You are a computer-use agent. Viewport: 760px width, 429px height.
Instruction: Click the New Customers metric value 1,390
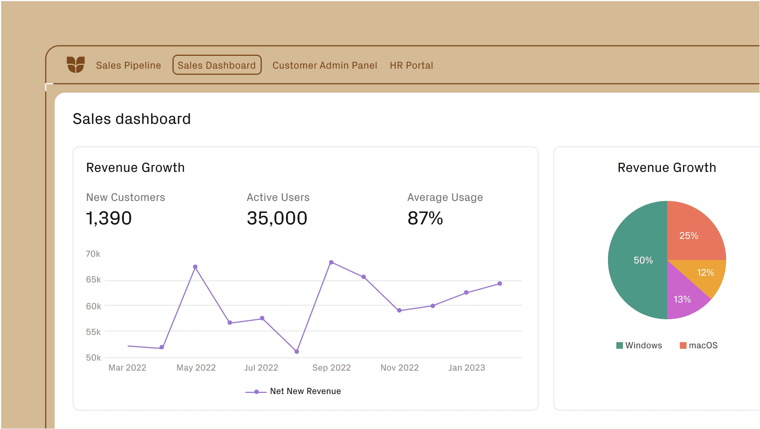coord(109,218)
